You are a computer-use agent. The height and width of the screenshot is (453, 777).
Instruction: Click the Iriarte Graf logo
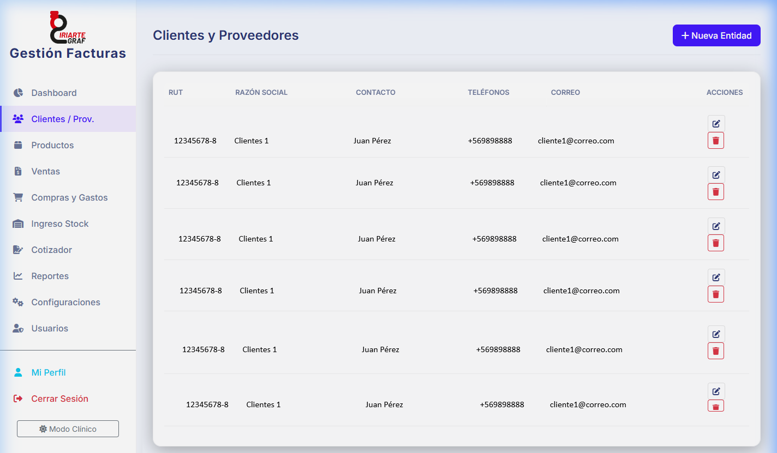tap(68, 27)
